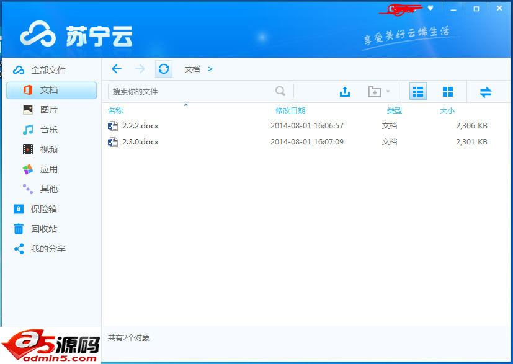
Task: Open the 文档 breadcrumb in the path bar
Action: pyautogui.click(x=193, y=69)
